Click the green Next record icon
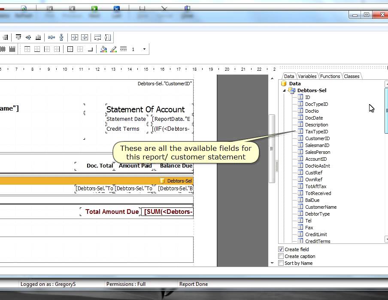The width and height of the screenshot is (388, 300). click(94, 9)
